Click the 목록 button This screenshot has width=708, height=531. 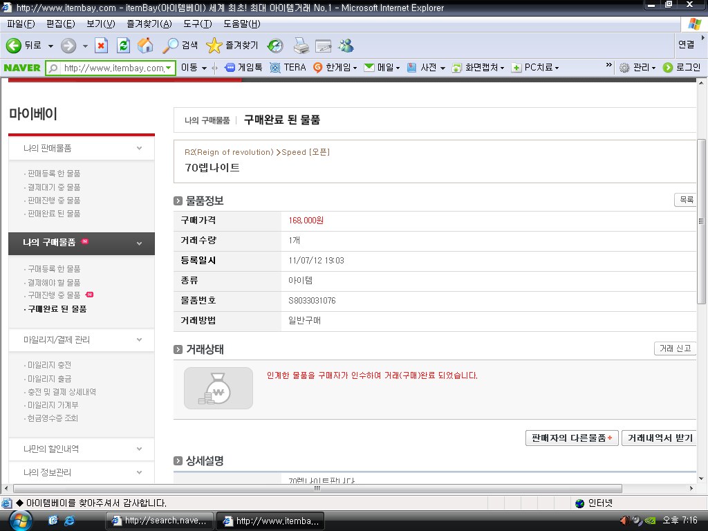click(x=686, y=200)
